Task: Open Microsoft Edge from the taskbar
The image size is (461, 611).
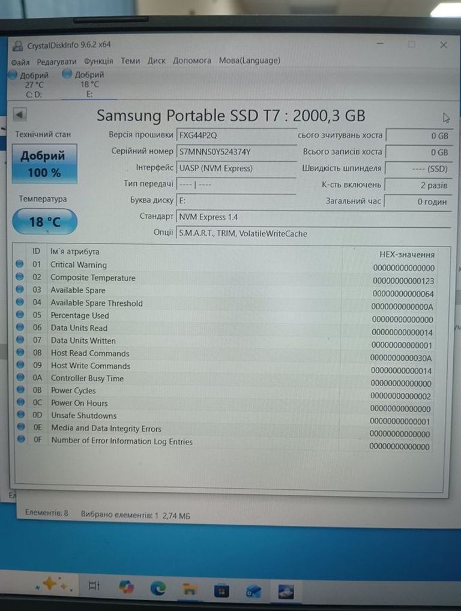Action: (x=157, y=588)
